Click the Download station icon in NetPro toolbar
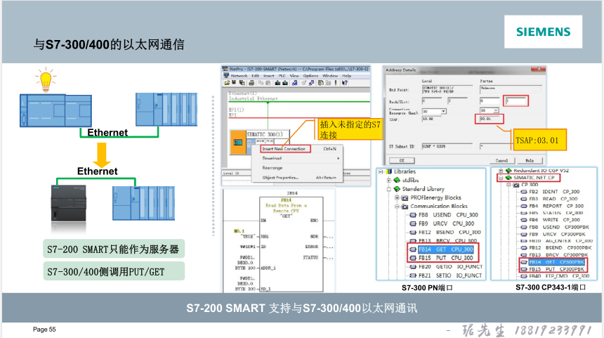604x338 pixels. coord(277,83)
